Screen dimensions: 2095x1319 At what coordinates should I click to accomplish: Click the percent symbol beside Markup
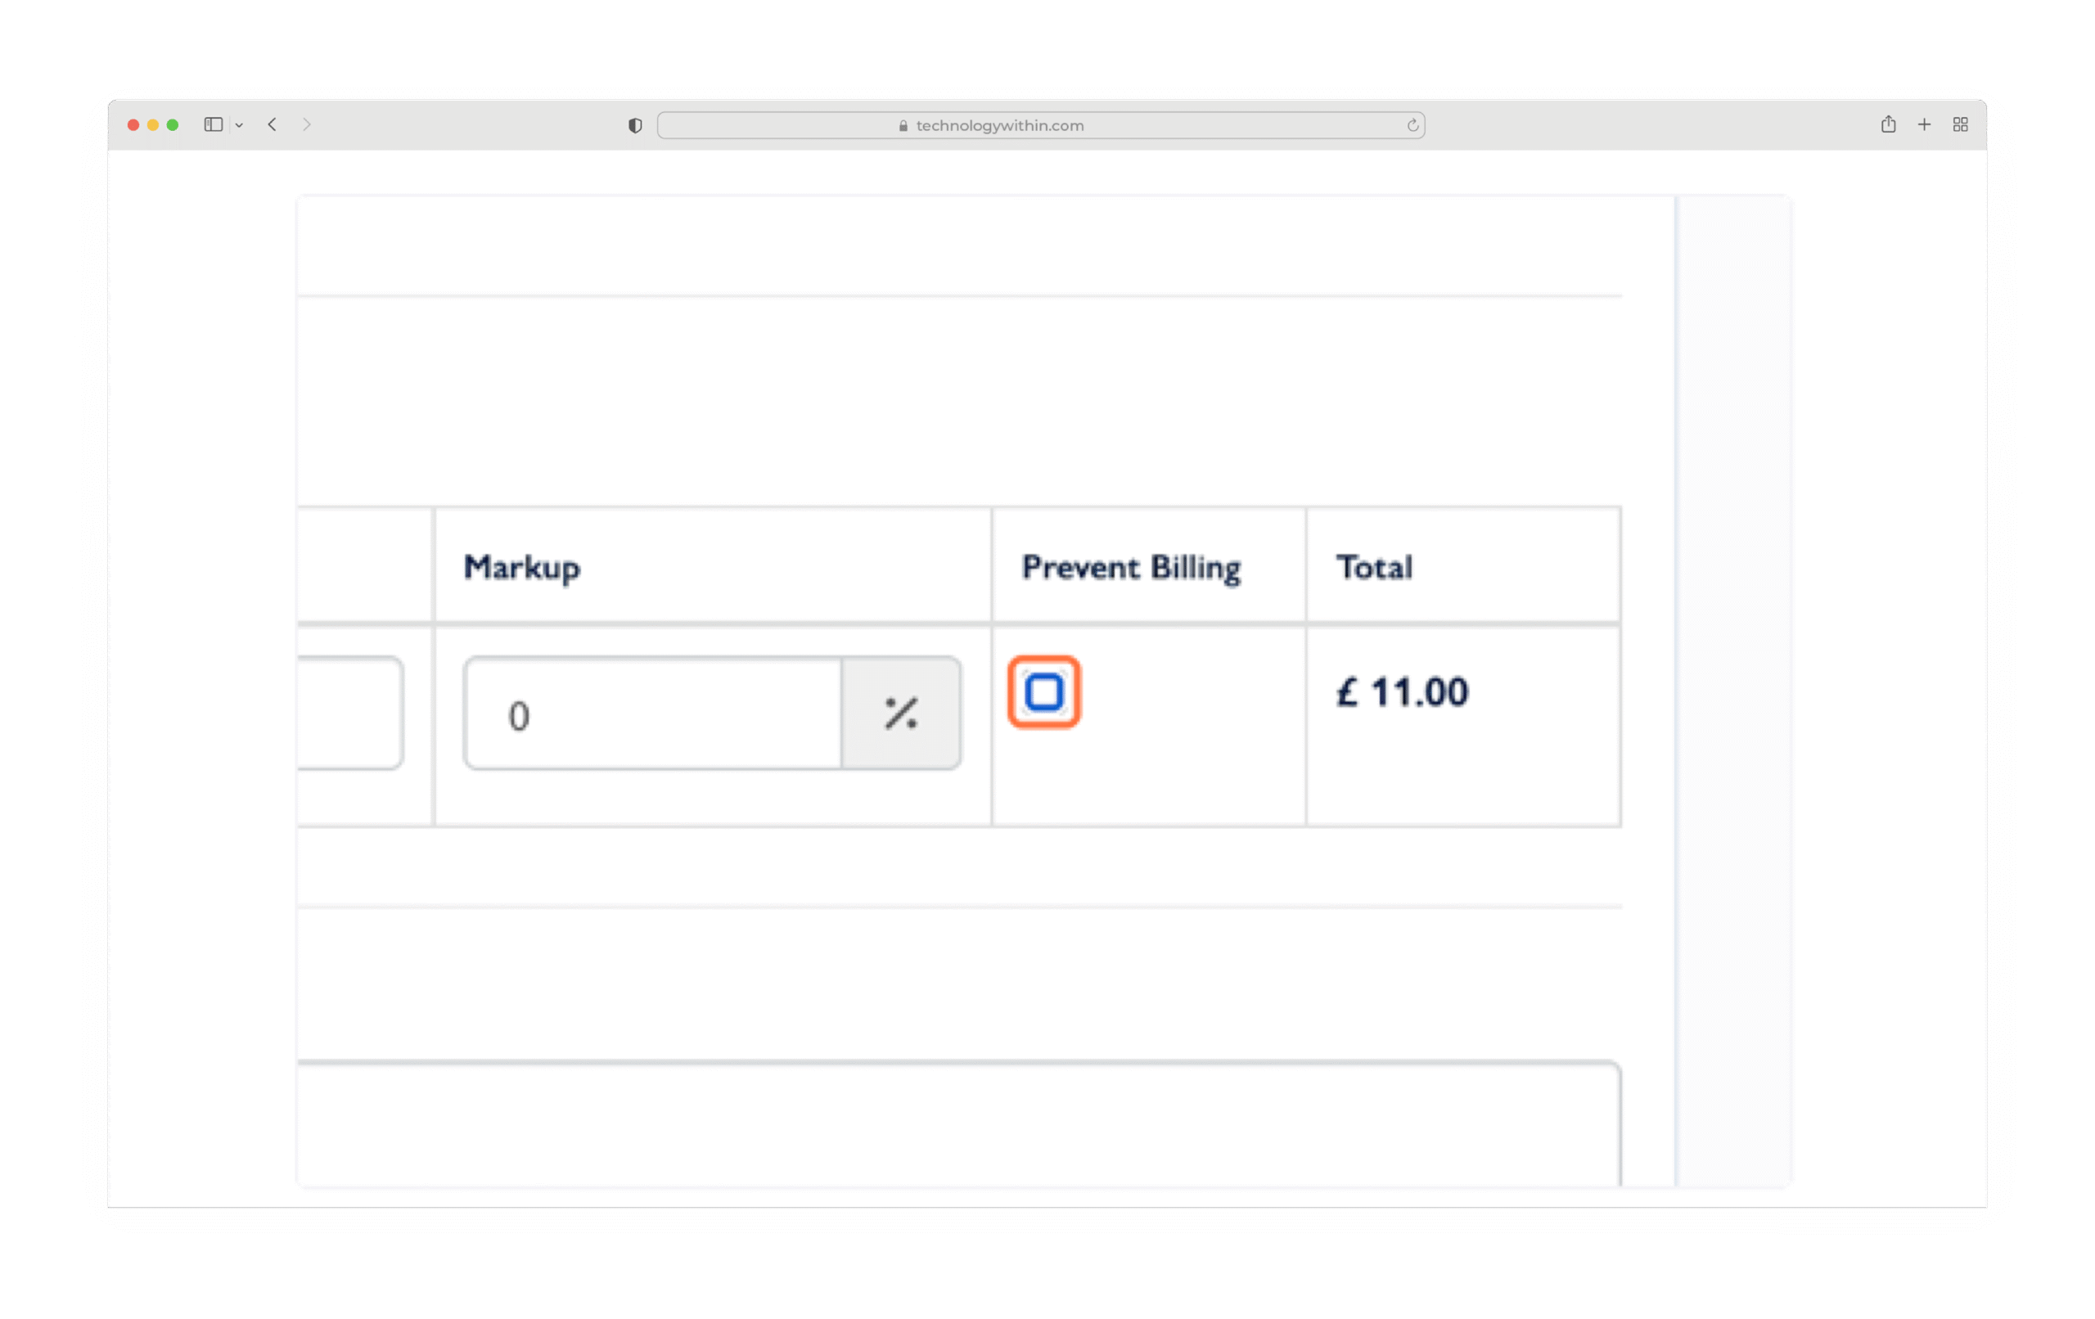coord(900,714)
